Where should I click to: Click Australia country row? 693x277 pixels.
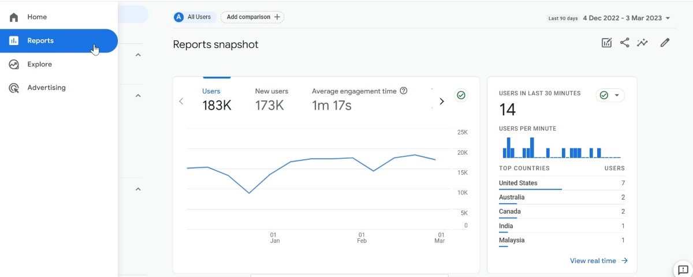pos(562,197)
